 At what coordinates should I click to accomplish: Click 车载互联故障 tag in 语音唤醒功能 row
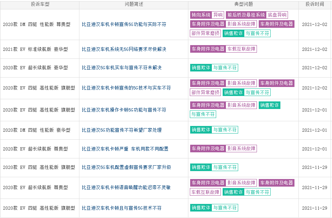coord(205,192)
